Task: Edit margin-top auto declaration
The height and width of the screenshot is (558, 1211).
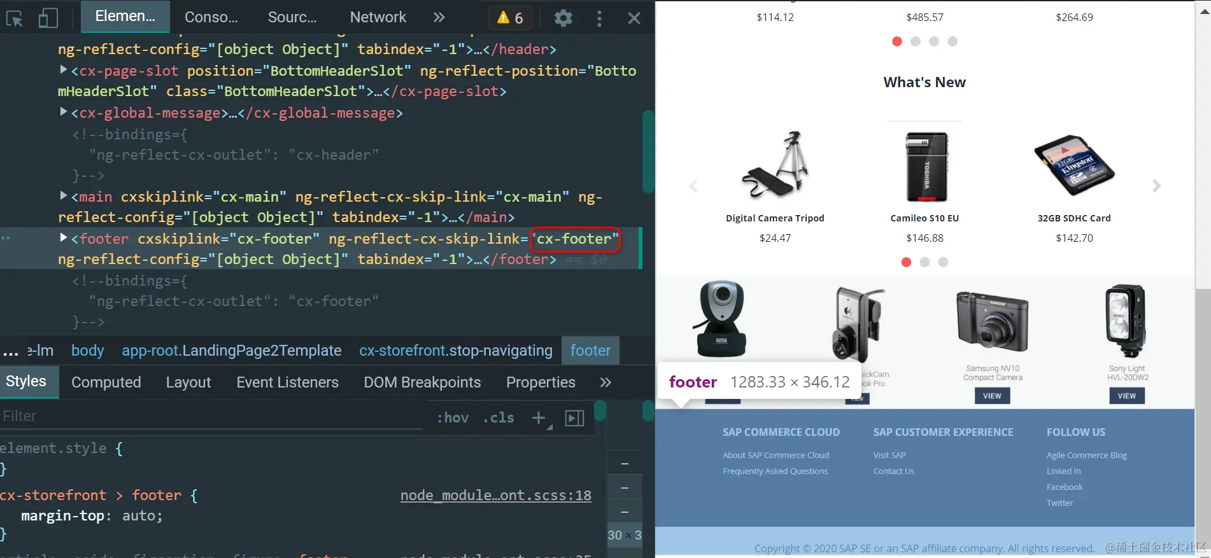Action: [x=92, y=516]
